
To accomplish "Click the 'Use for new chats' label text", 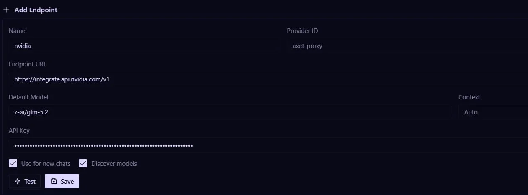I will [46, 164].
